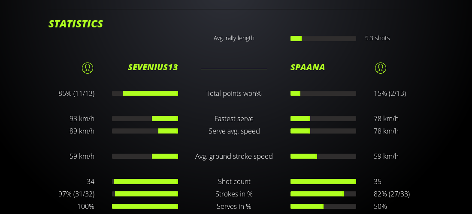Click the STATISTICS heading
This screenshot has height=214, width=472.
76,24
